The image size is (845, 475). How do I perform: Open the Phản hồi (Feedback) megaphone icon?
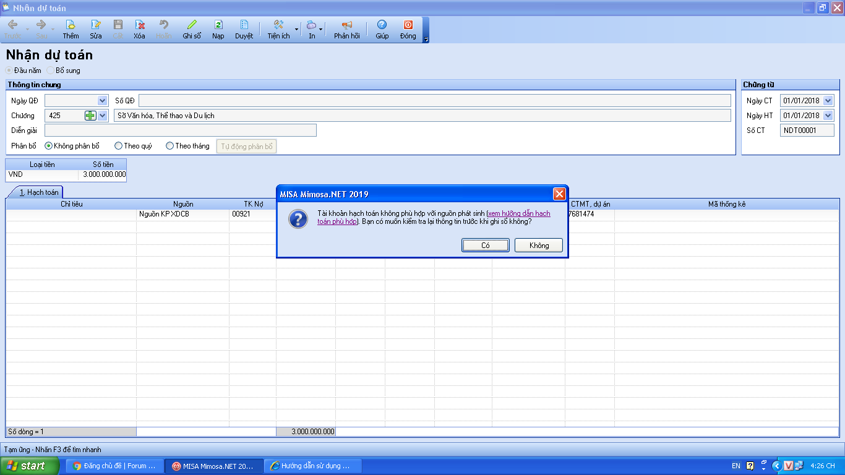click(x=346, y=25)
